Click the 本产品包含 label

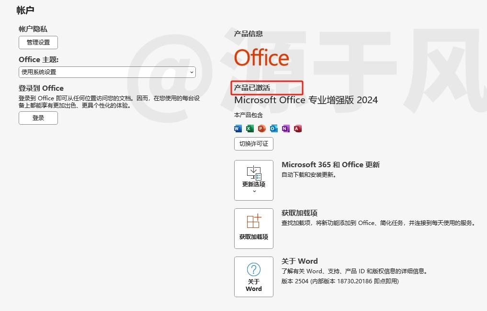249,115
